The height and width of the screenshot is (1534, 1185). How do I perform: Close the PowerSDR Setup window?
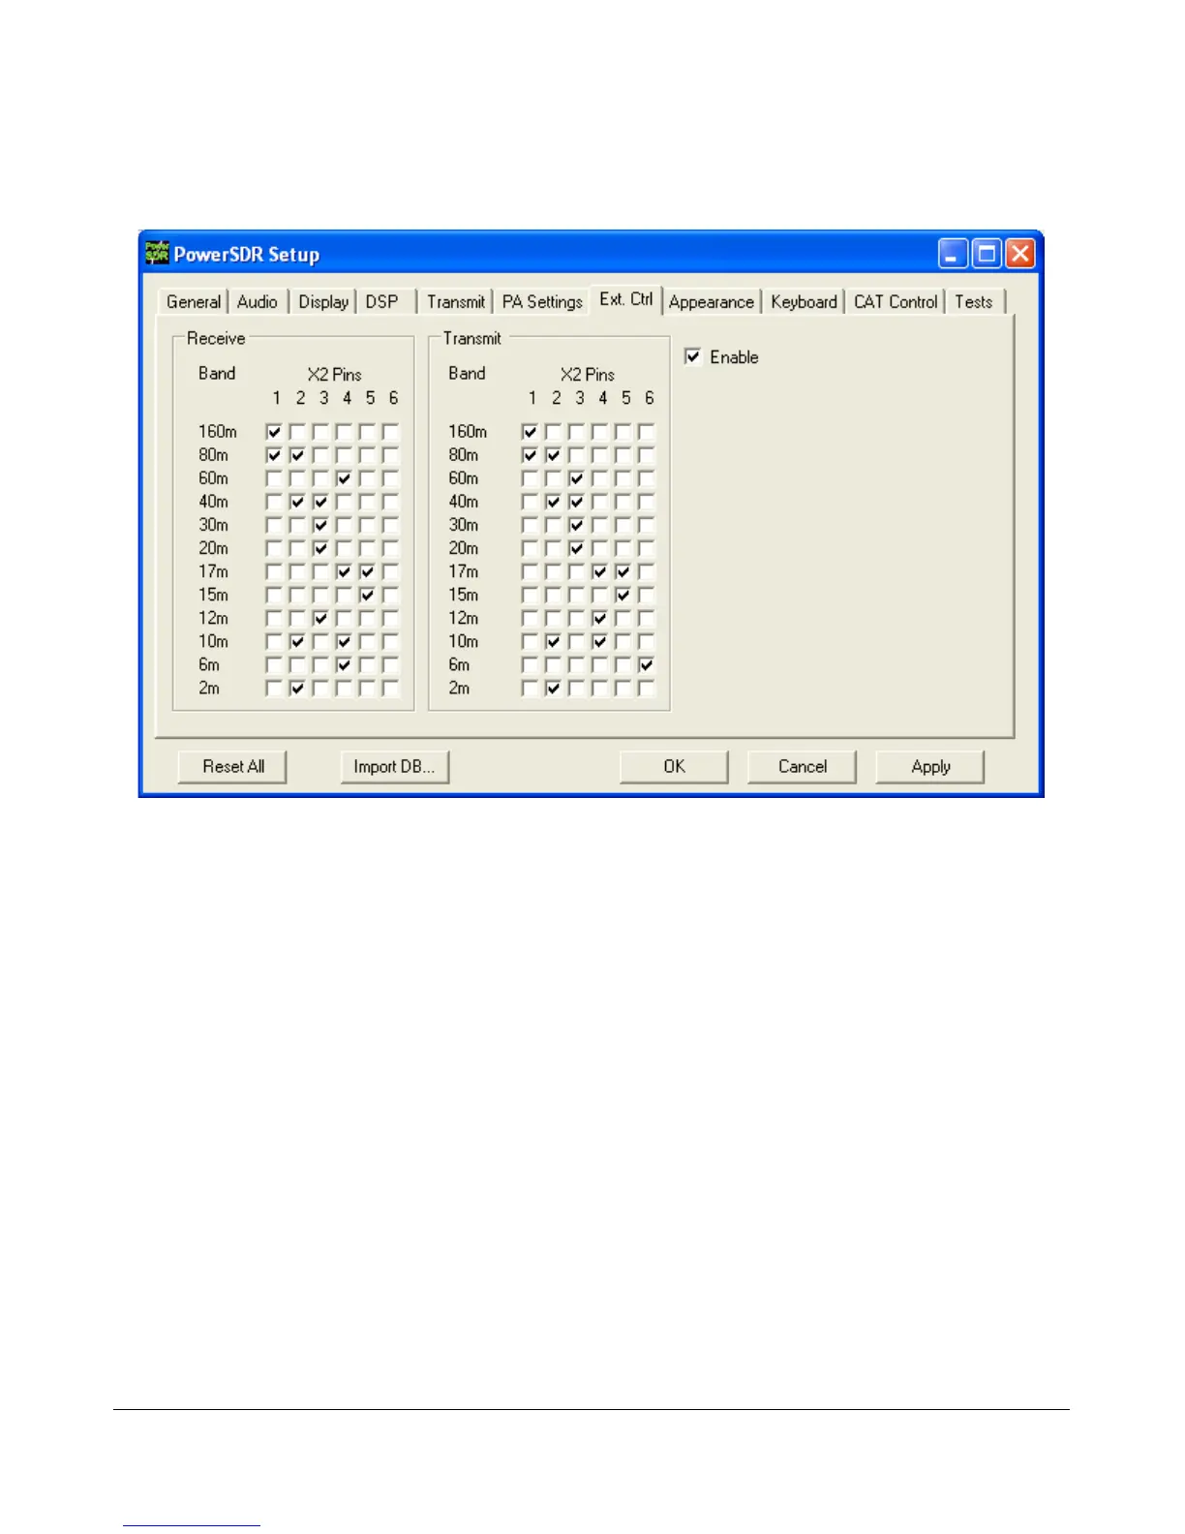tap(1020, 254)
